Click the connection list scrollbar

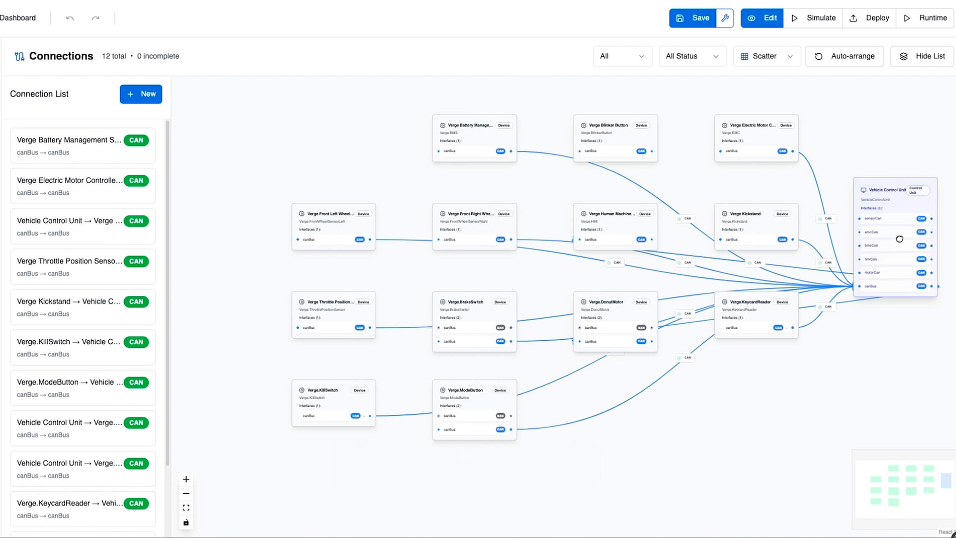167,293
